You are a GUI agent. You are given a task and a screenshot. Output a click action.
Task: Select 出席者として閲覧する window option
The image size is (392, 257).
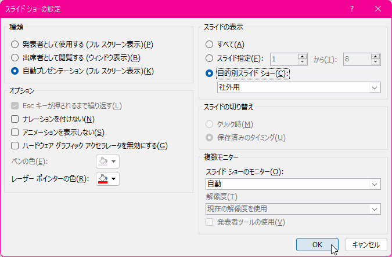[15, 58]
